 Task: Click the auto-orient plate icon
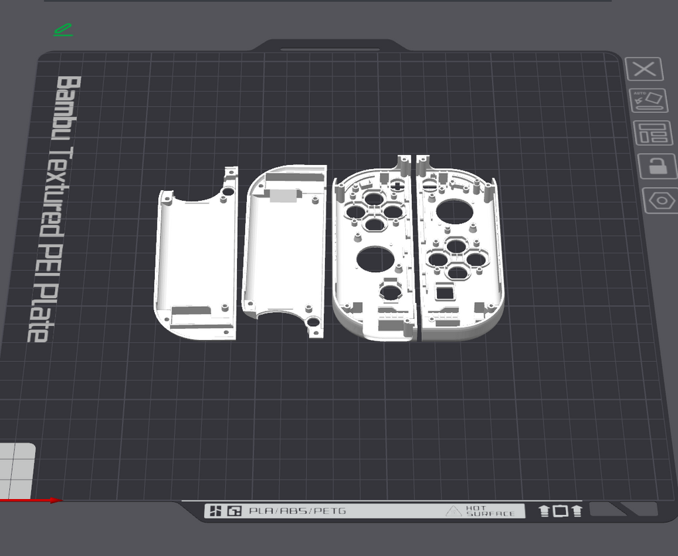pyautogui.click(x=648, y=100)
